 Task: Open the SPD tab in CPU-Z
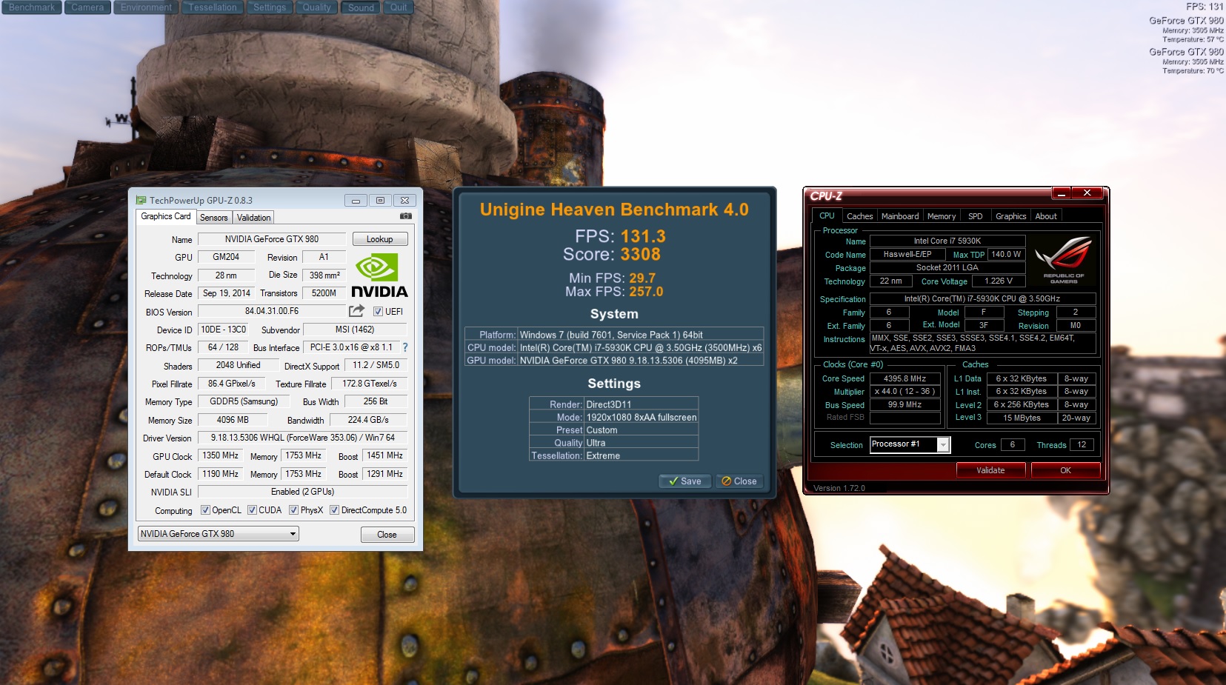coord(975,216)
